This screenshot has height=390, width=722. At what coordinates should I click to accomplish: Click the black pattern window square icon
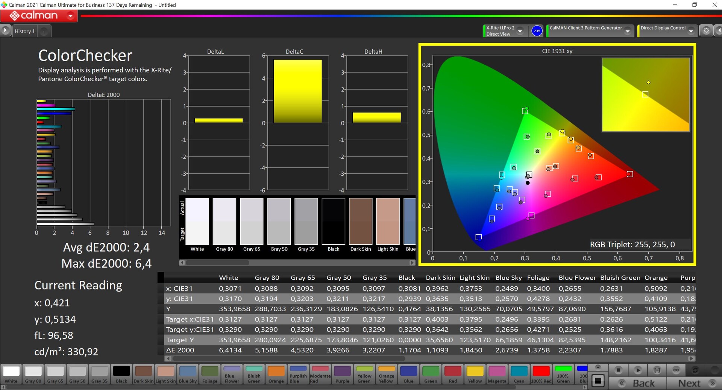pyautogui.click(x=598, y=381)
